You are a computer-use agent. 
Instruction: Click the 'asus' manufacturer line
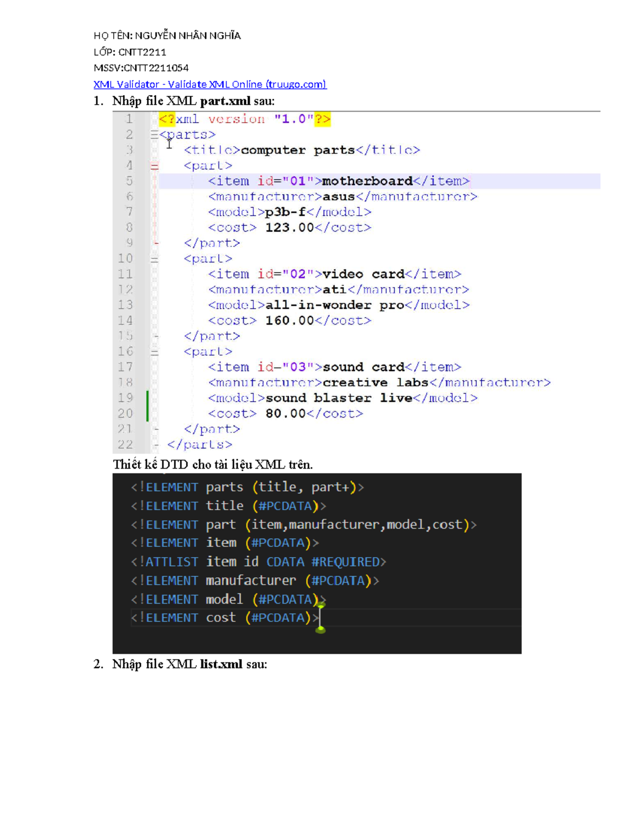(x=342, y=197)
